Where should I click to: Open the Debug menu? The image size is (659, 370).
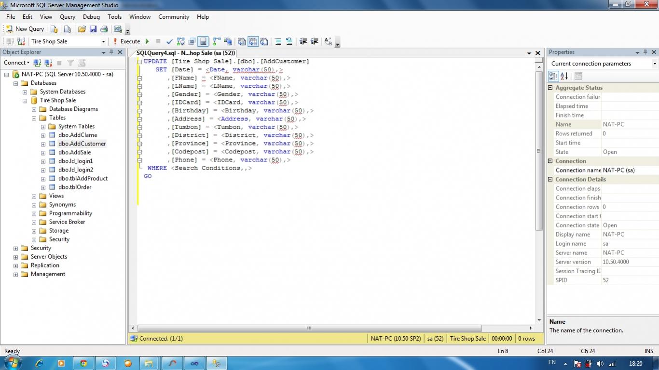(x=91, y=16)
